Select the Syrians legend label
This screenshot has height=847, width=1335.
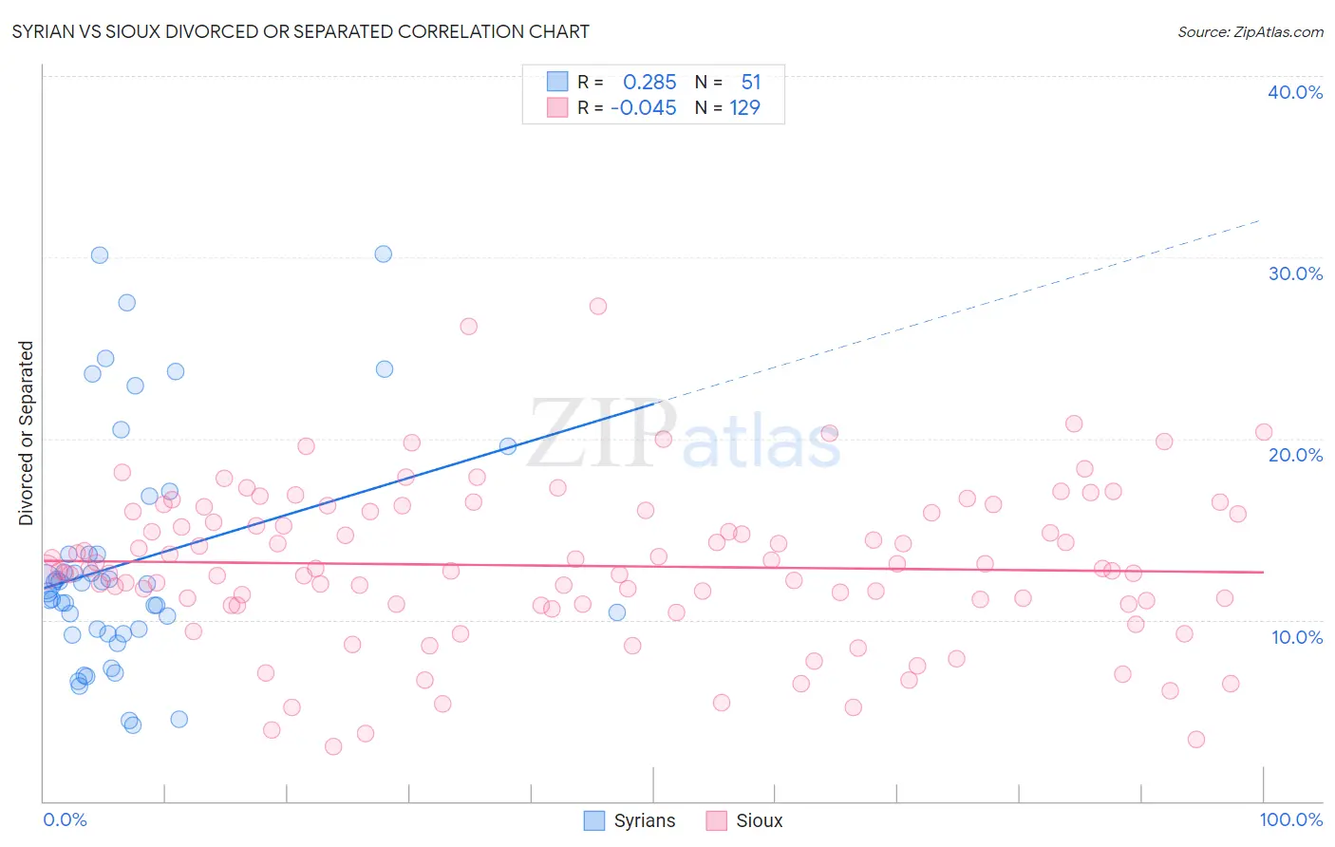[x=645, y=820]
